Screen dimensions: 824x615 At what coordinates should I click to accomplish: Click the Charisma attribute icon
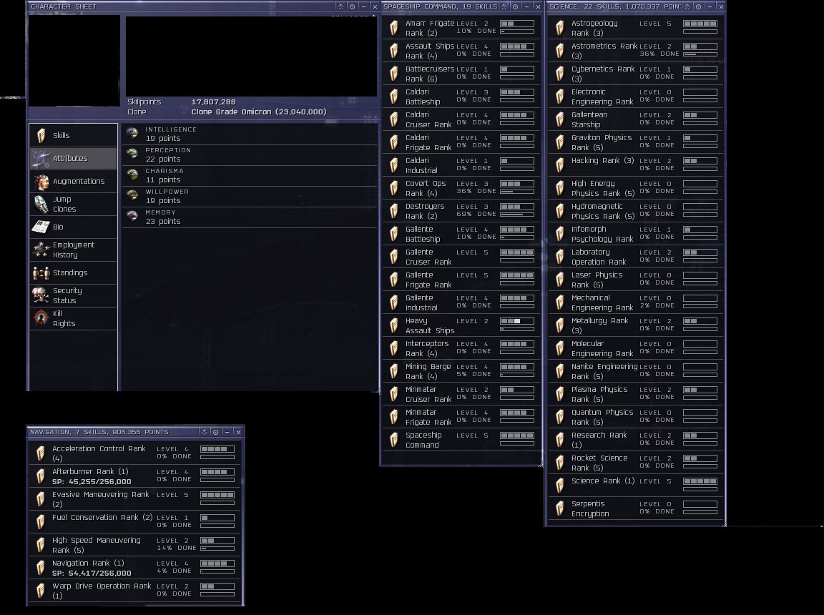[x=132, y=175]
